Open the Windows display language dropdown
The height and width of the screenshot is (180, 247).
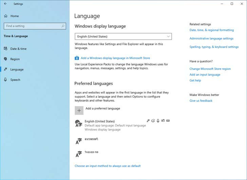point(123,36)
